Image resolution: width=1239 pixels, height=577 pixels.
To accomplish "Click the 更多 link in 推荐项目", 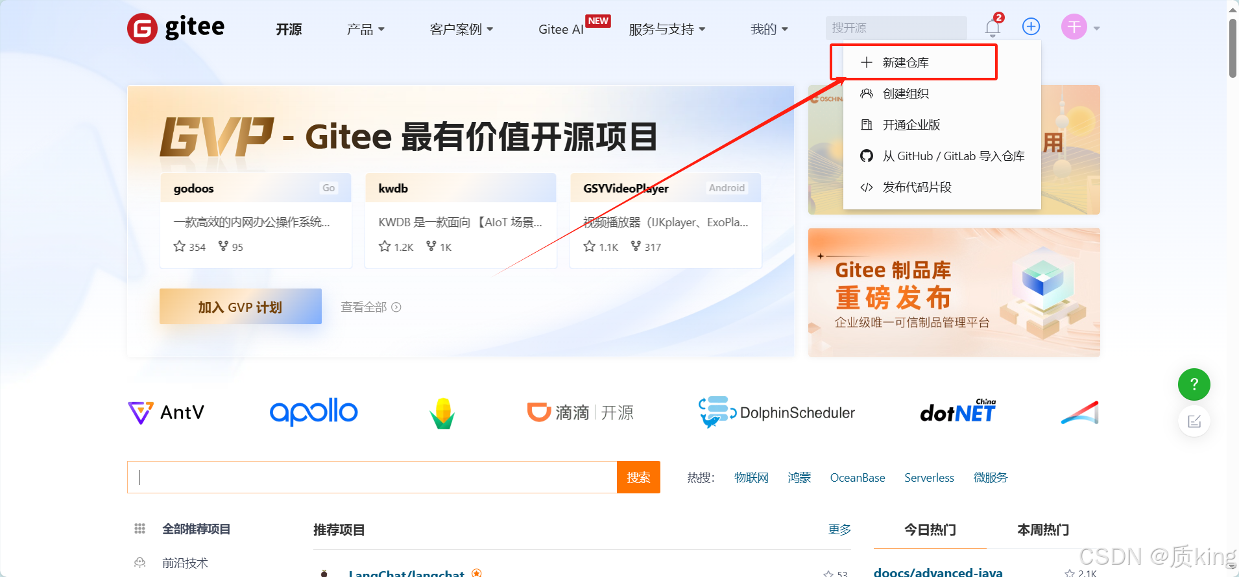I will pyautogui.click(x=839, y=530).
